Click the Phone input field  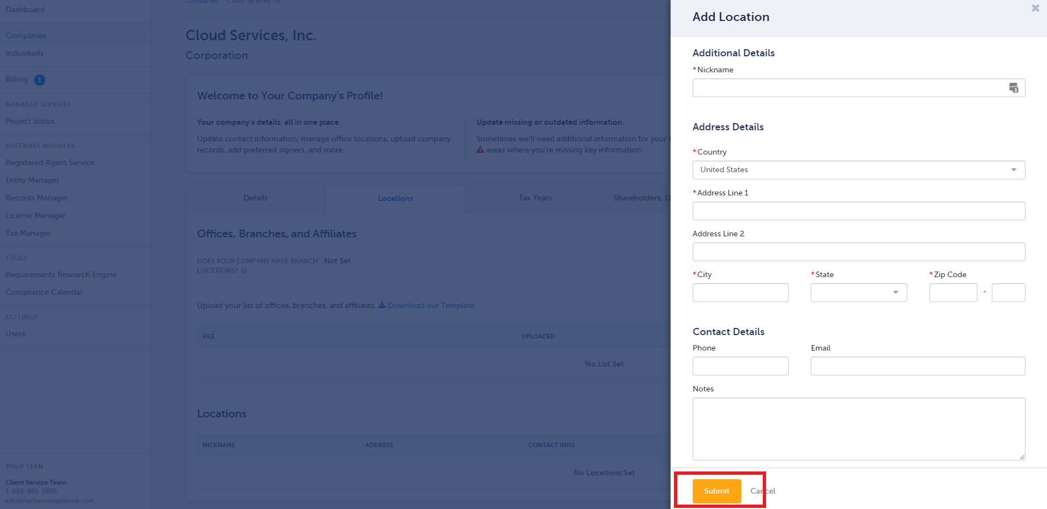point(741,366)
